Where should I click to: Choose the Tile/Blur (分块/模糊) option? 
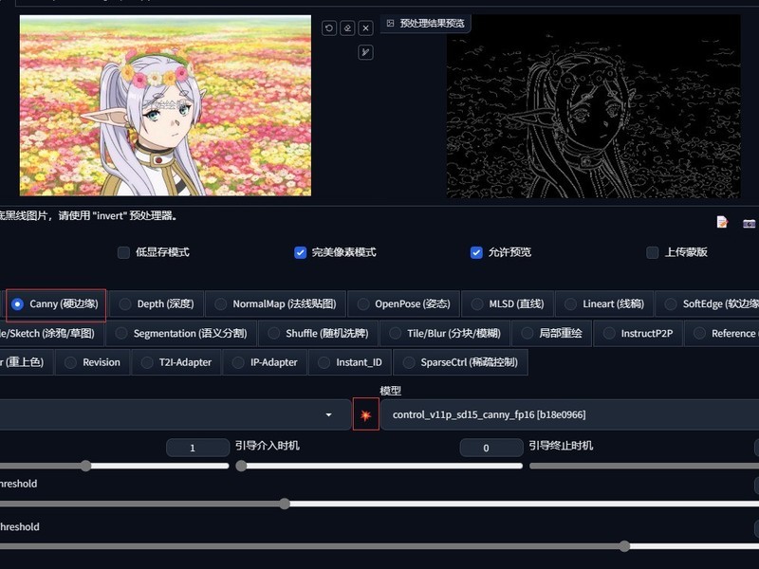click(x=445, y=334)
